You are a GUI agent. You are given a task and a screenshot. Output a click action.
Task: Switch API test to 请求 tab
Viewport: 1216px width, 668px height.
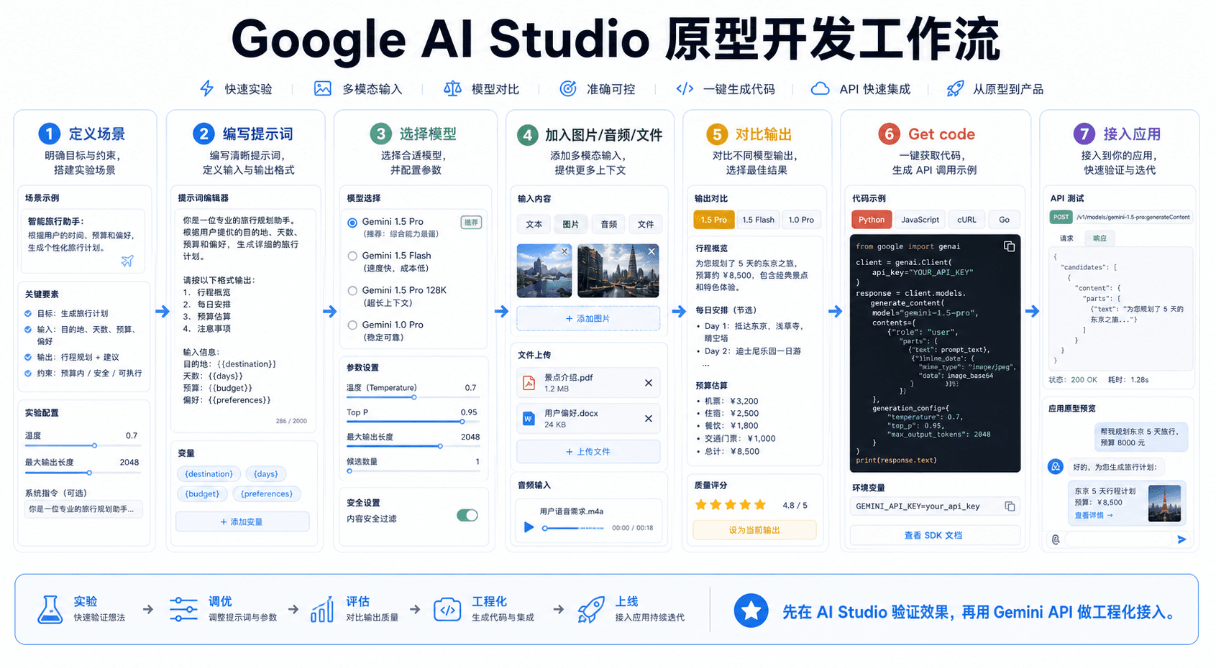[x=1066, y=238]
